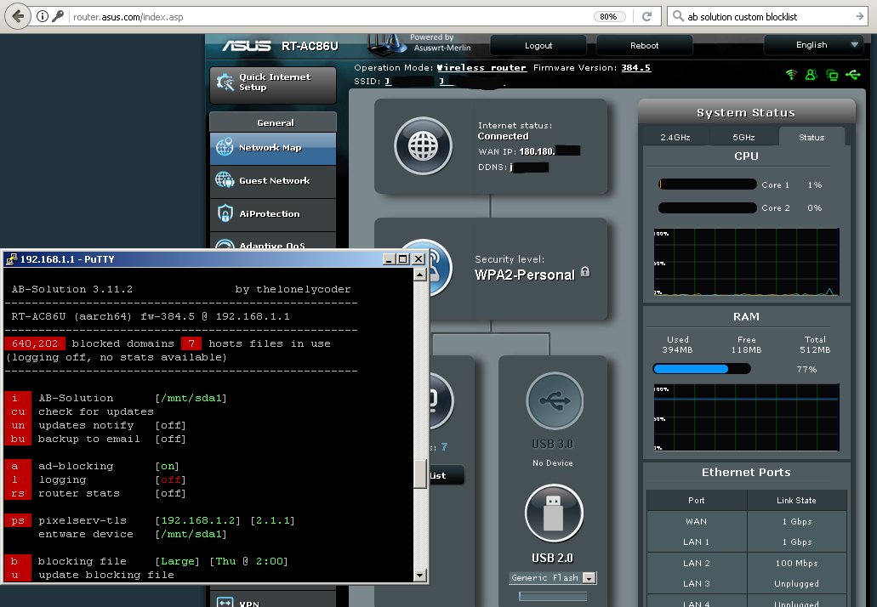Open Guest Network in the sidebar
The height and width of the screenshot is (607, 877).
tap(273, 181)
